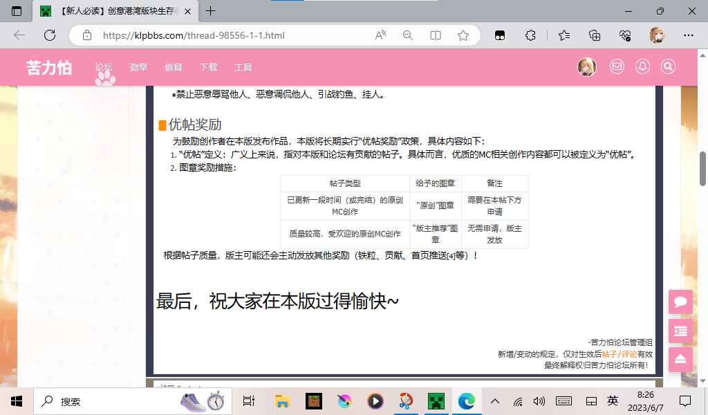
Task: Show hidden system tray icons
Action: (x=495, y=401)
